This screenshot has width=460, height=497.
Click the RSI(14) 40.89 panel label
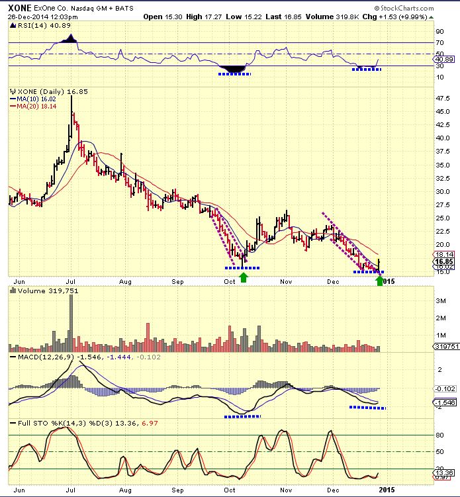(44, 26)
